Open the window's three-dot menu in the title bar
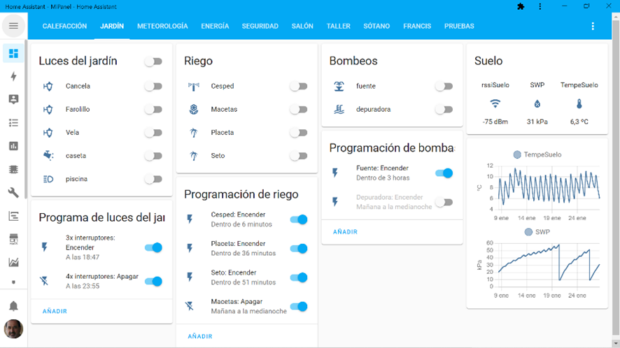 tap(540, 6)
